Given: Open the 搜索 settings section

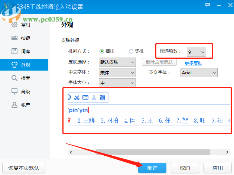Looking at the screenshot, I should [24, 78].
